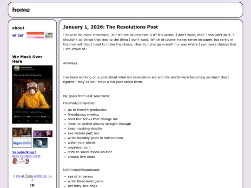Go to prev site in SapphicRing
This screenshot has width=251, height=188.
16,156
